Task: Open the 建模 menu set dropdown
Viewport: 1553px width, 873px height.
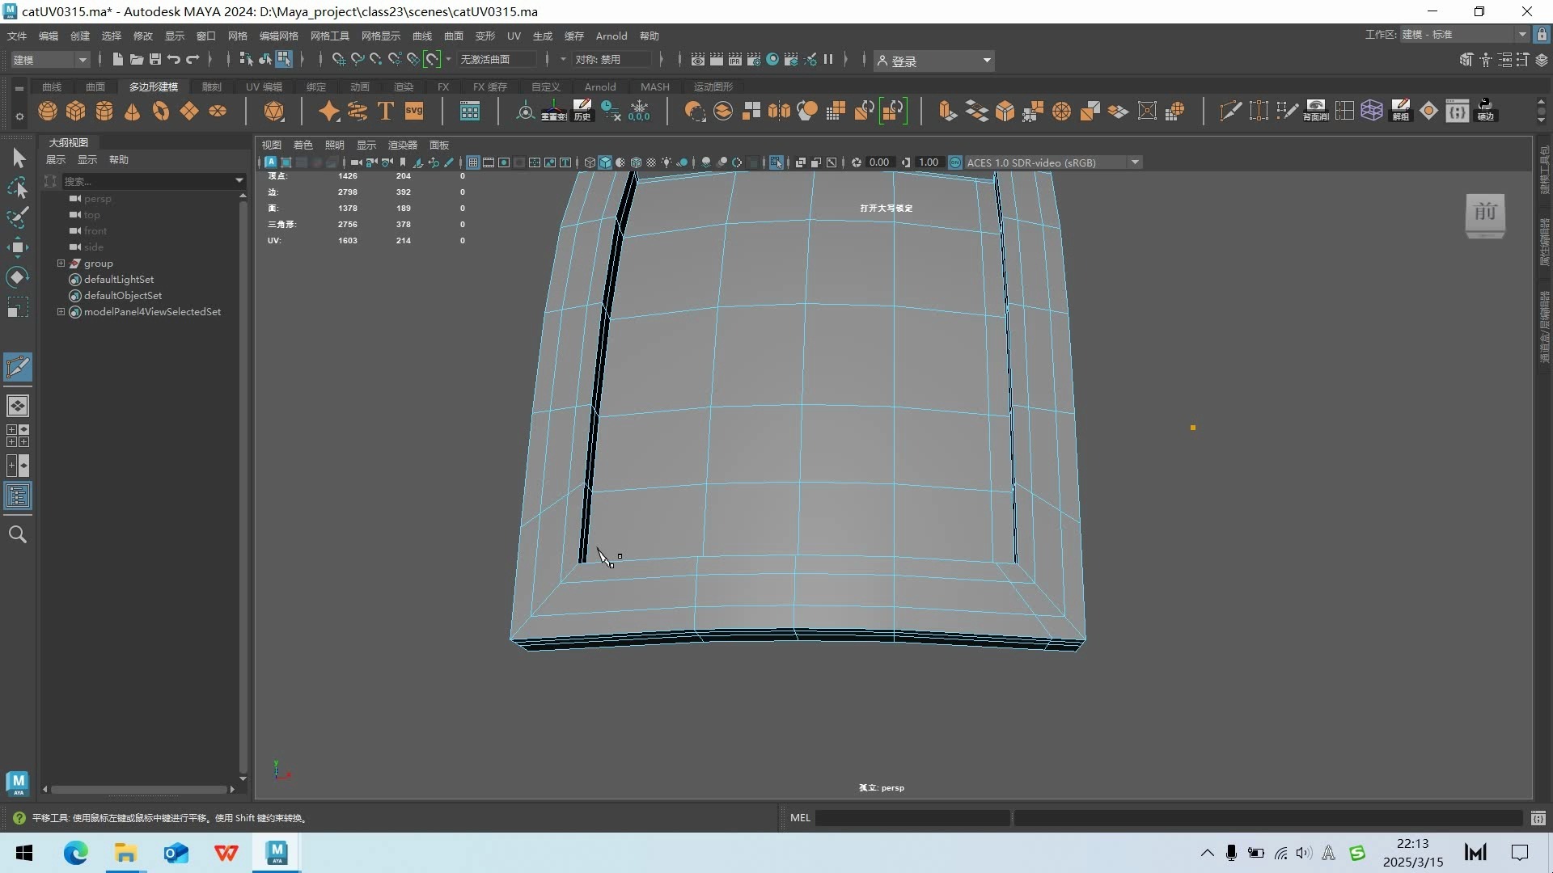Action: pyautogui.click(x=50, y=60)
